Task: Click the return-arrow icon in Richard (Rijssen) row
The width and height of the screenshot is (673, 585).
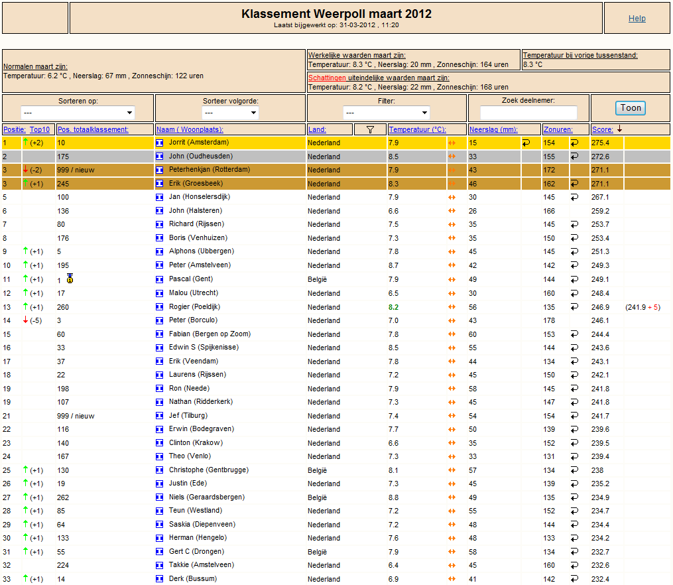Action: pos(574,224)
